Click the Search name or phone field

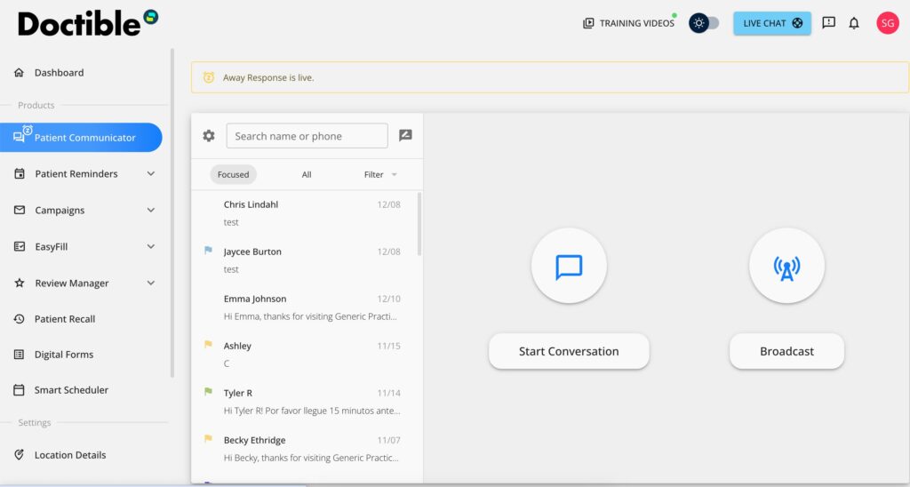pos(307,136)
